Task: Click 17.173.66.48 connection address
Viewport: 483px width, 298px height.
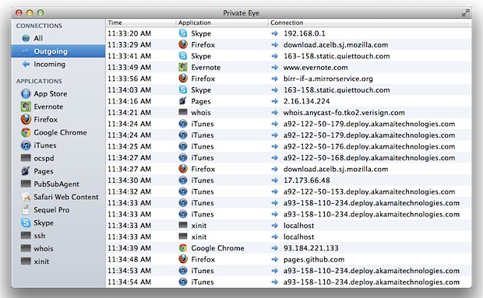Action: pyautogui.click(x=306, y=181)
